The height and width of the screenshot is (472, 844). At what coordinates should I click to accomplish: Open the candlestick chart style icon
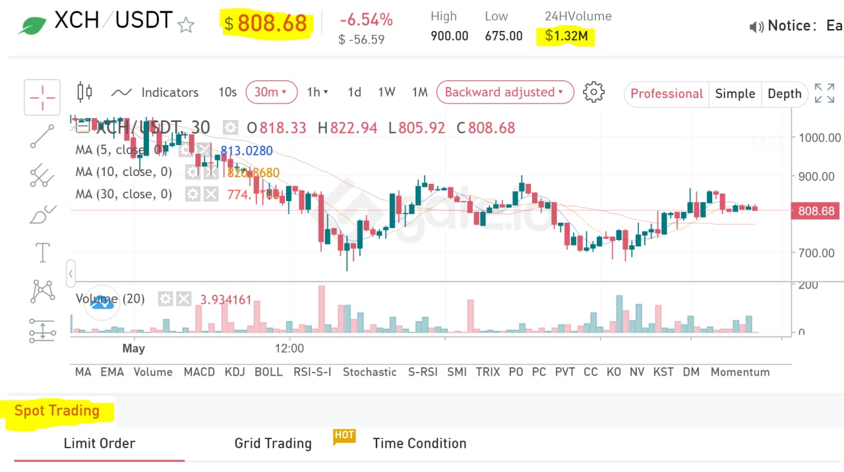tap(84, 92)
